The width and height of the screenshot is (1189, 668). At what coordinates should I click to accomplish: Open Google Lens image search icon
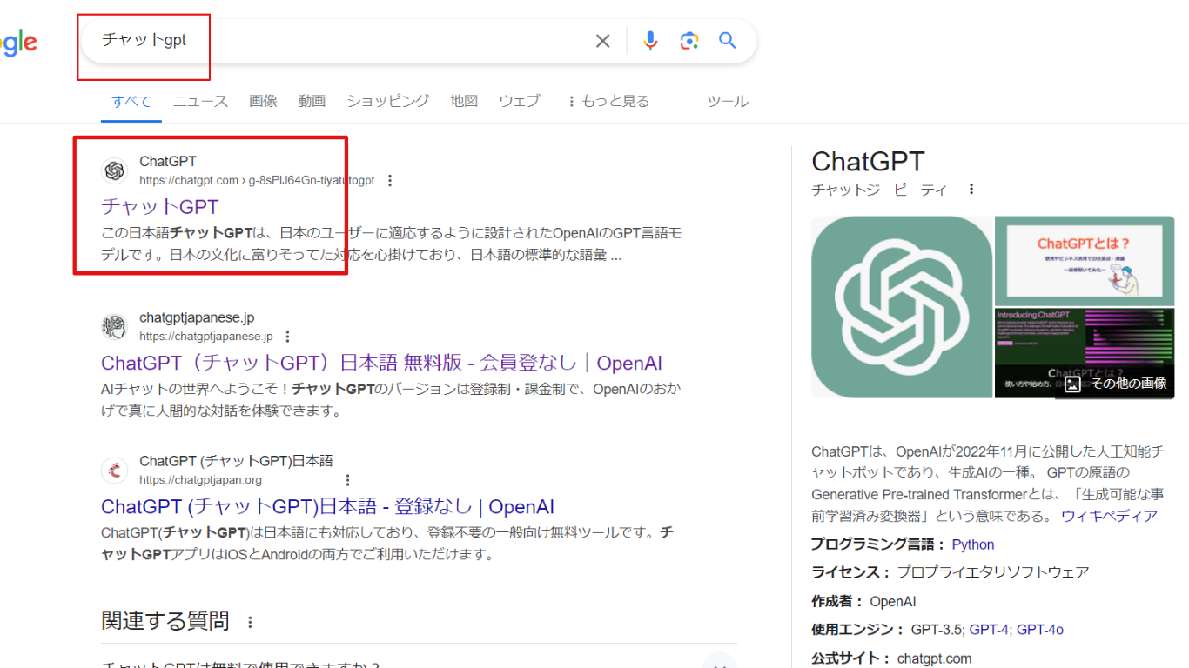[x=689, y=41]
